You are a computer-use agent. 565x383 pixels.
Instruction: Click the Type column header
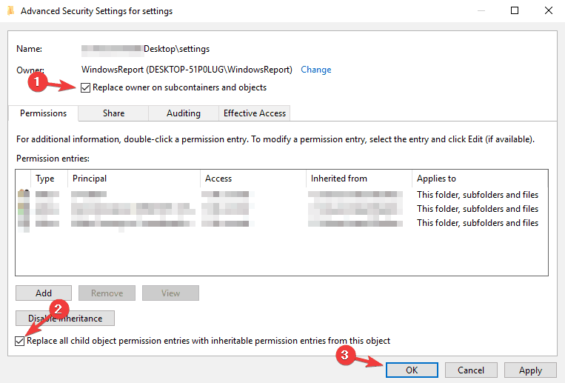click(x=50, y=179)
